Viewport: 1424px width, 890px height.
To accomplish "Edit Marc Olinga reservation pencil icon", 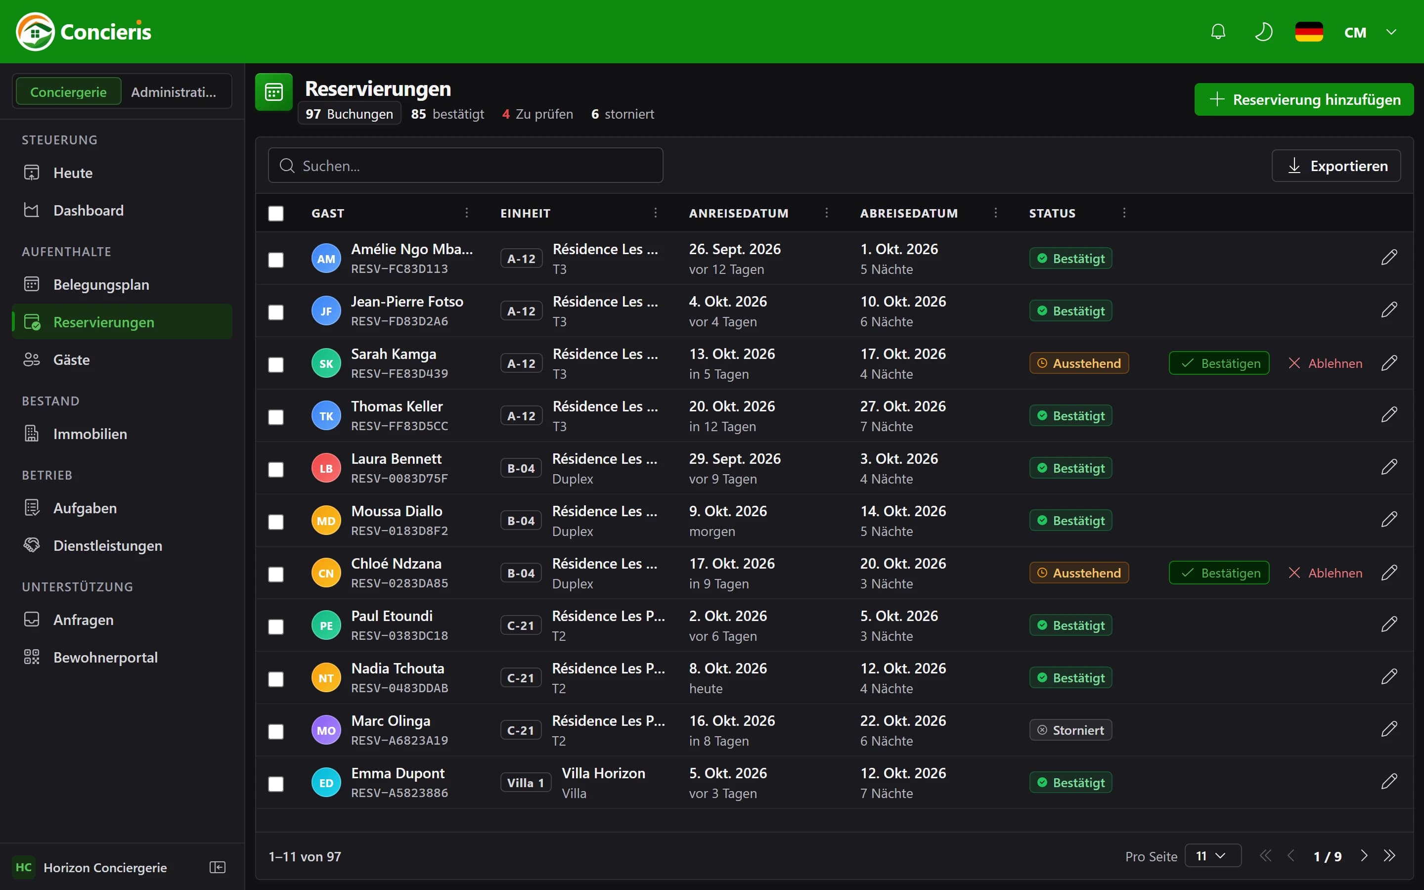I will (x=1389, y=729).
